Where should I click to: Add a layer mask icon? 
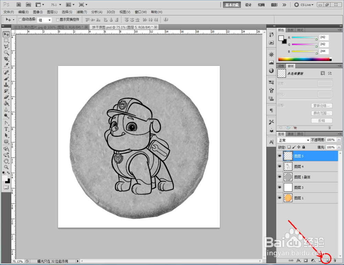tap(305, 261)
